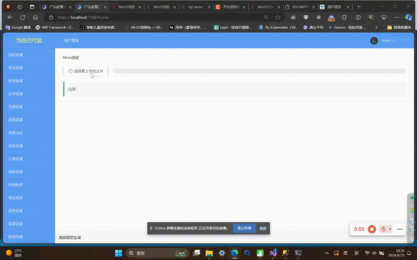Switch to the 62c3d816 file tab
Image resolution: width=417 pixels, height=260 pixels.
[x=300, y=7]
